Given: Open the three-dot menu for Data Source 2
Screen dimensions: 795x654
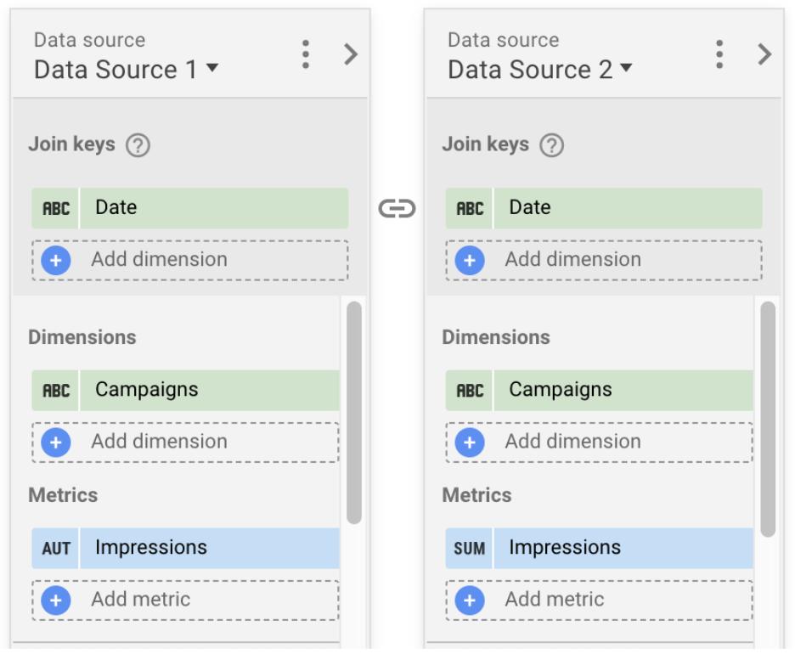Looking at the screenshot, I should click(x=719, y=55).
